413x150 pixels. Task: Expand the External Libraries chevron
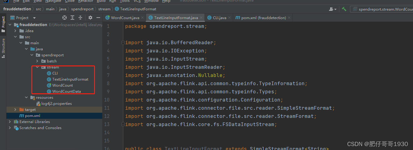[x=10, y=122]
